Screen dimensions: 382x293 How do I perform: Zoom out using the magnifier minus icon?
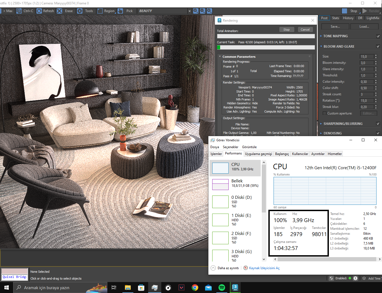click(203, 11)
